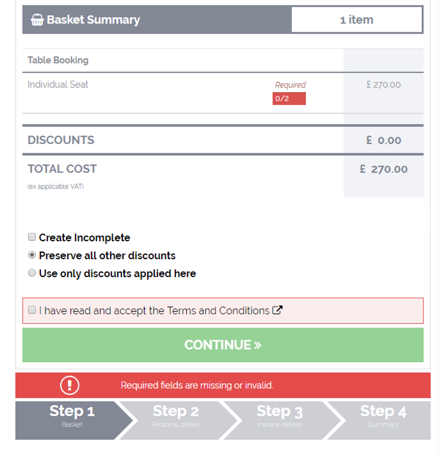The image size is (439, 457).
Task: Open the Terms and Conditions external link icon
Action: pos(277,310)
